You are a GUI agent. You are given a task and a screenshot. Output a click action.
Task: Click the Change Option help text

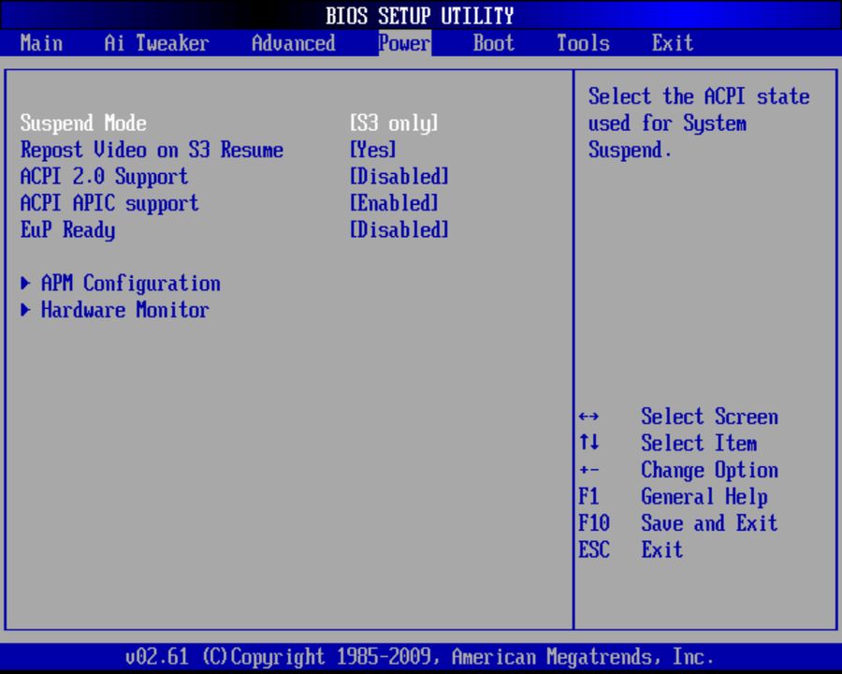709,470
